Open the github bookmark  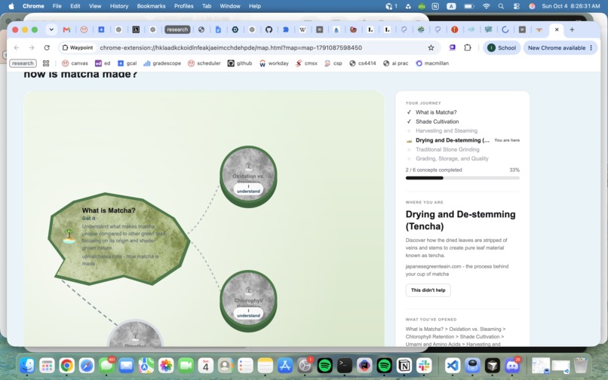click(x=240, y=63)
